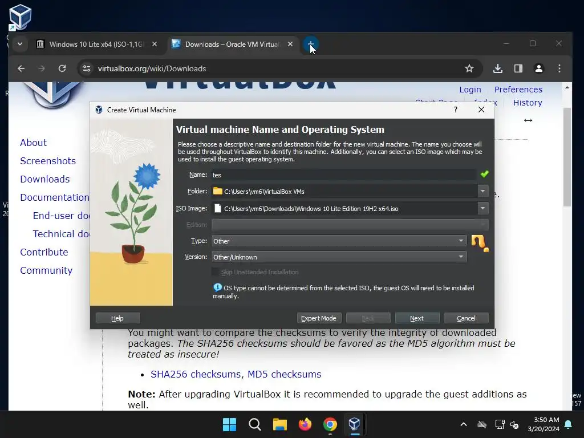The height and width of the screenshot is (438, 584).
Task: Click the Login link on VirtualBox site
Action: [470, 90]
